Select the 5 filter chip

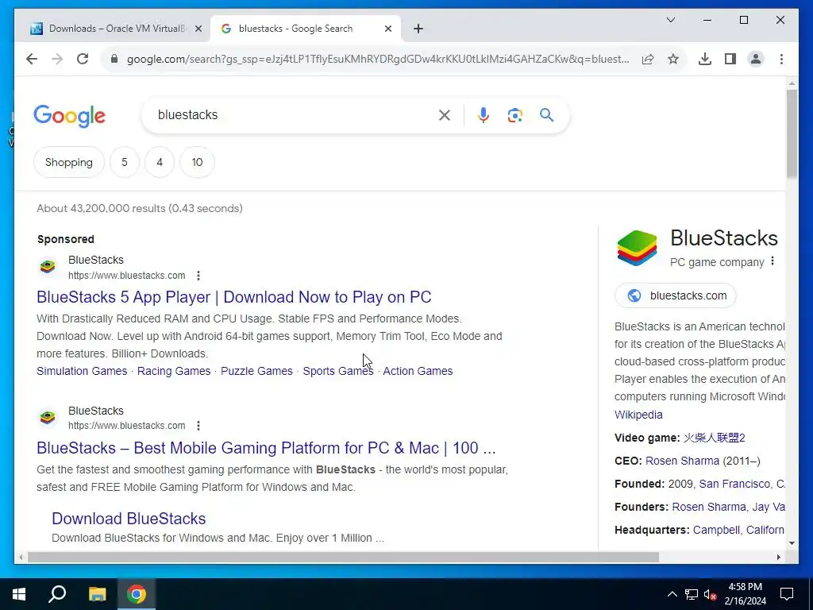(125, 162)
